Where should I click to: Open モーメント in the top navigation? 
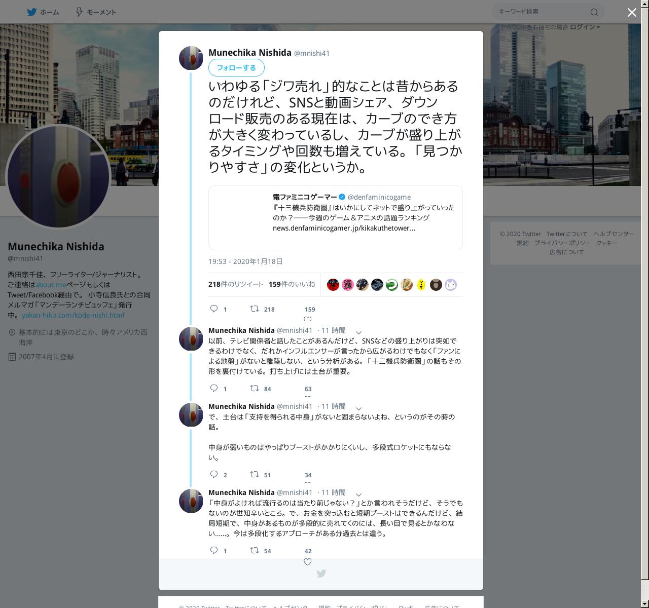coord(101,12)
